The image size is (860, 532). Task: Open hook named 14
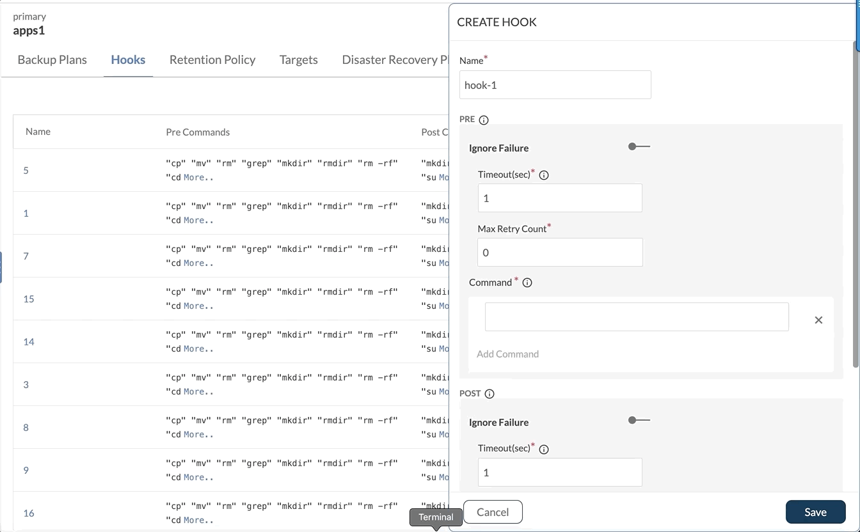(x=29, y=341)
